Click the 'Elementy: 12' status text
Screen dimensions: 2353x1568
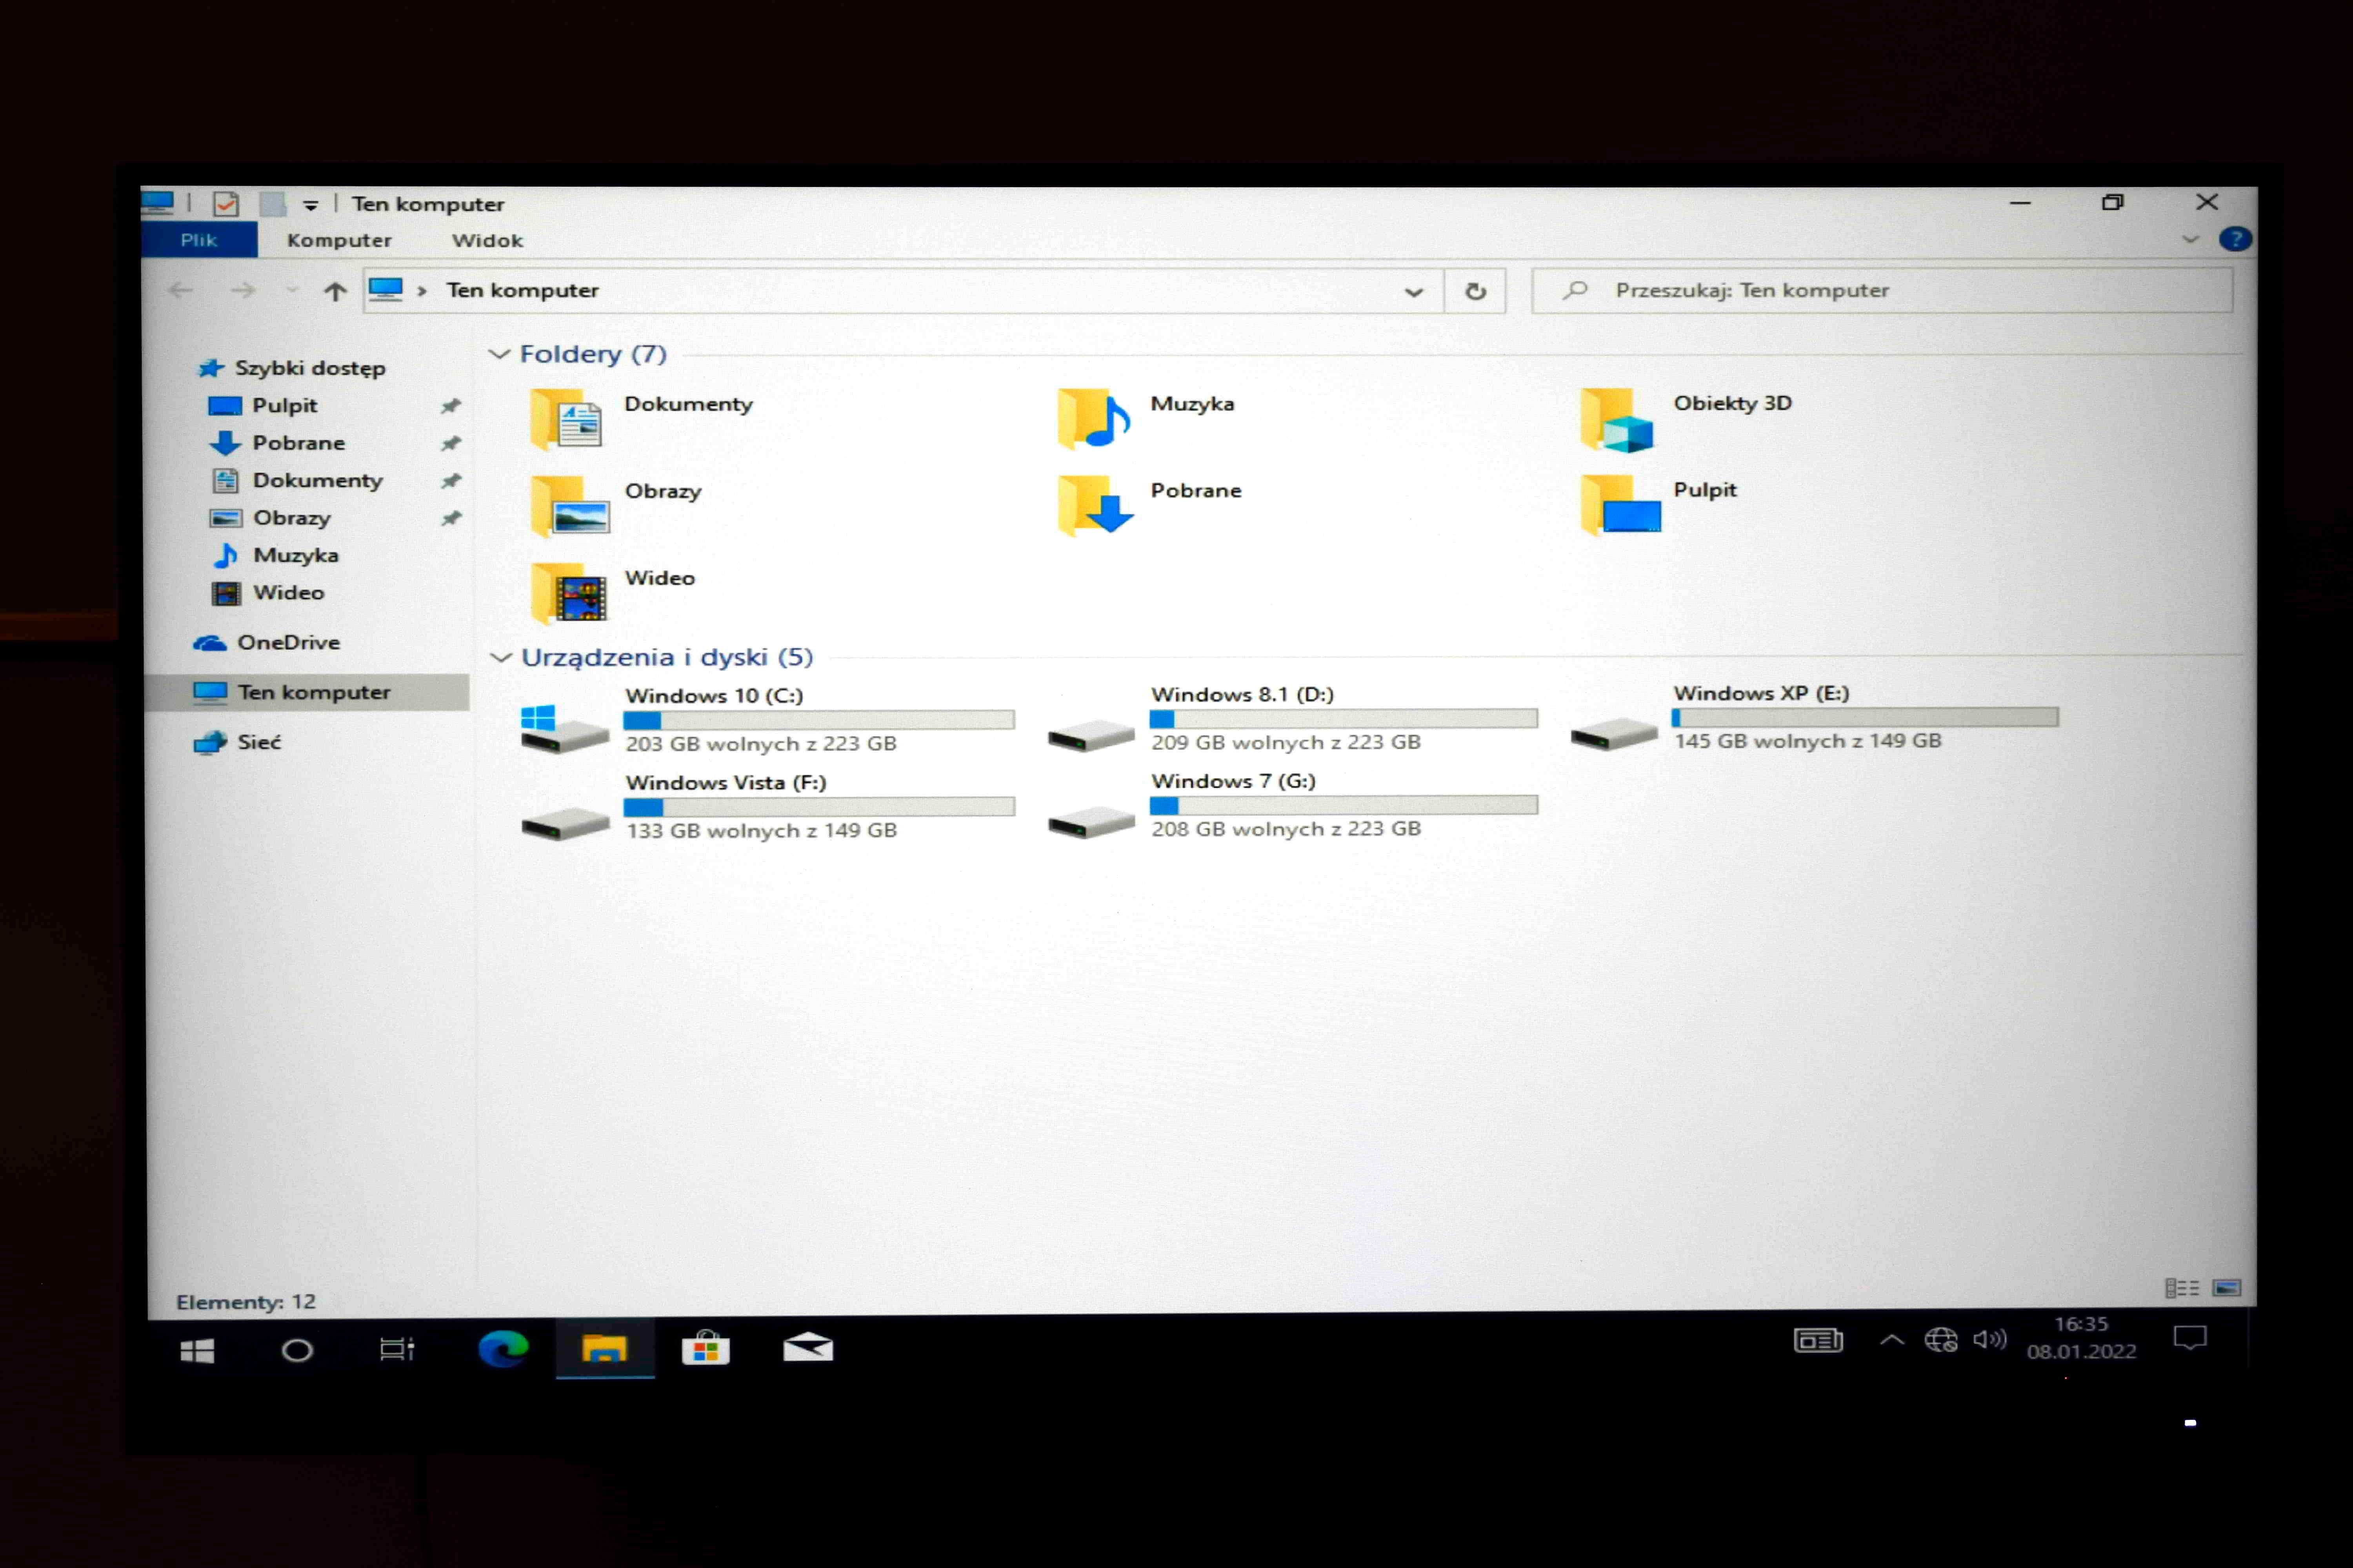coord(246,1302)
